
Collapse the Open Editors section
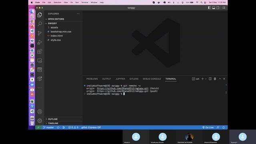pos(63,19)
